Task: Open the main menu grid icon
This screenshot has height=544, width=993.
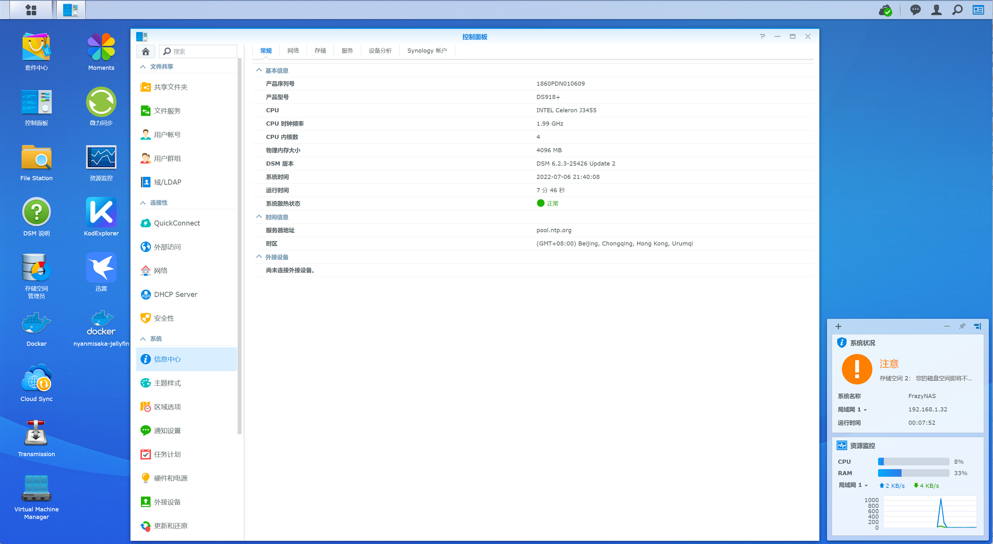Action: click(x=31, y=10)
